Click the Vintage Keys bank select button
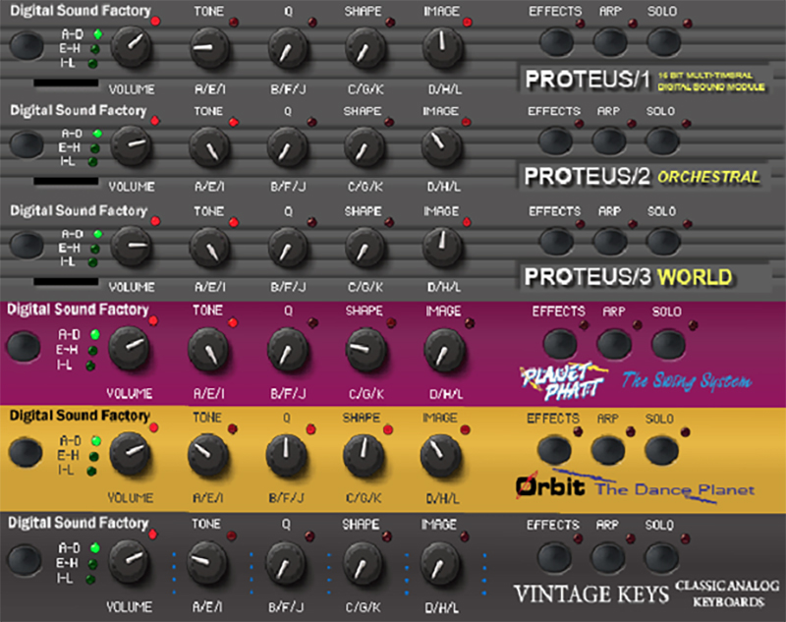This screenshot has height=622, width=786. coord(26,558)
